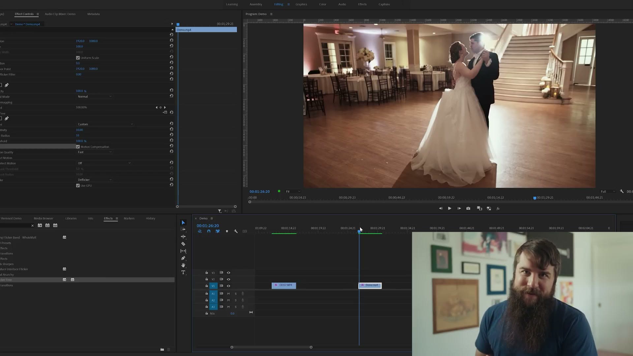Select the Hand tool

pos(183,265)
